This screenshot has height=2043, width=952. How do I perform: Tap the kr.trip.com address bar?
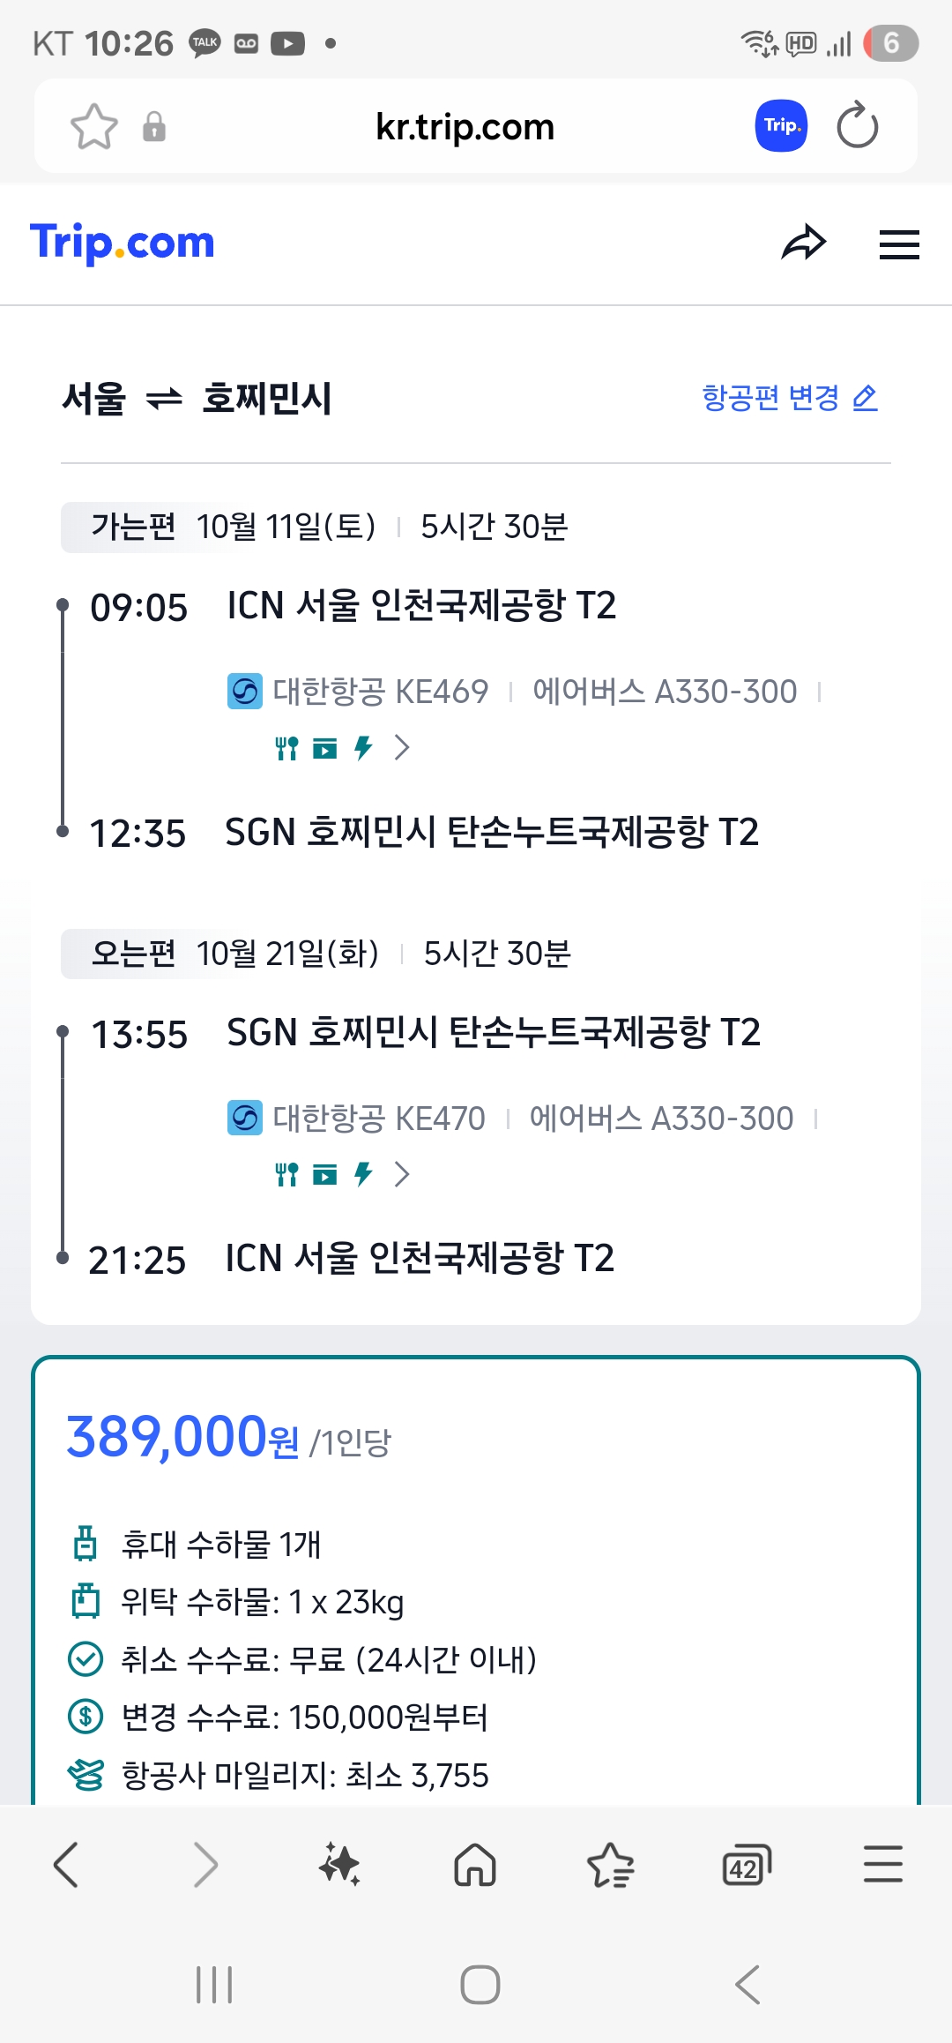click(465, 127)
